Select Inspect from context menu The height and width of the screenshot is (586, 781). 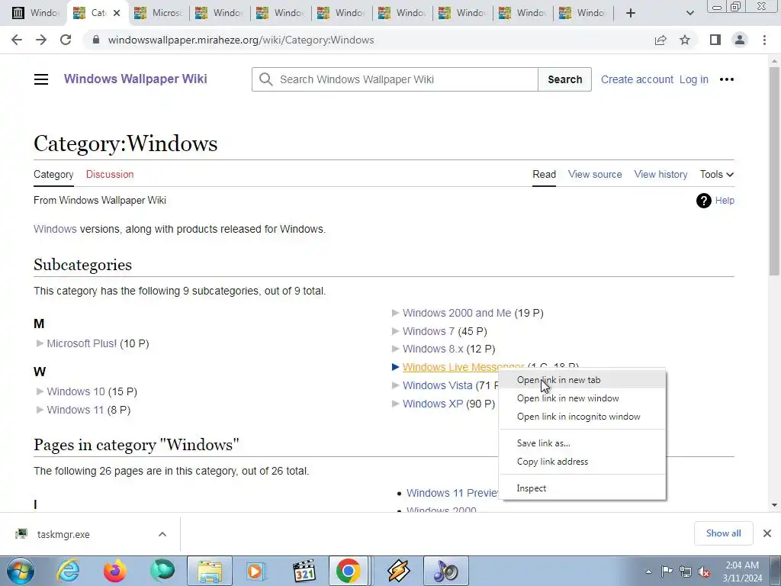coord(583,488)
